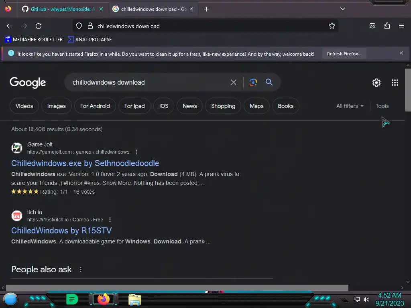
Task: Close the GitHub Monoxide tab
Action: 101,9
